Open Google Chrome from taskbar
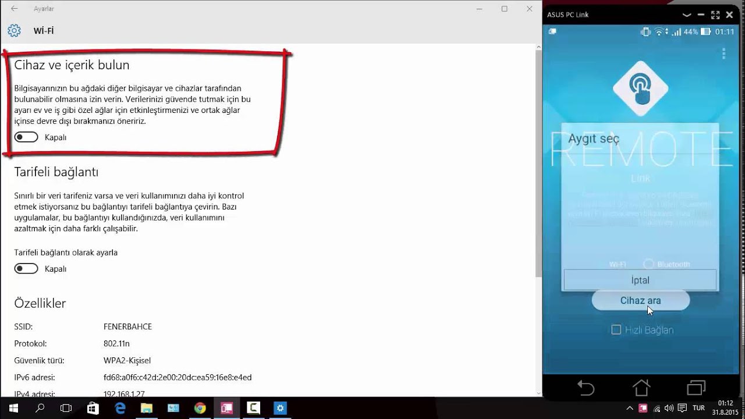Image resolution: width=745 pixels, height=419 pixels. coord(200,408)
